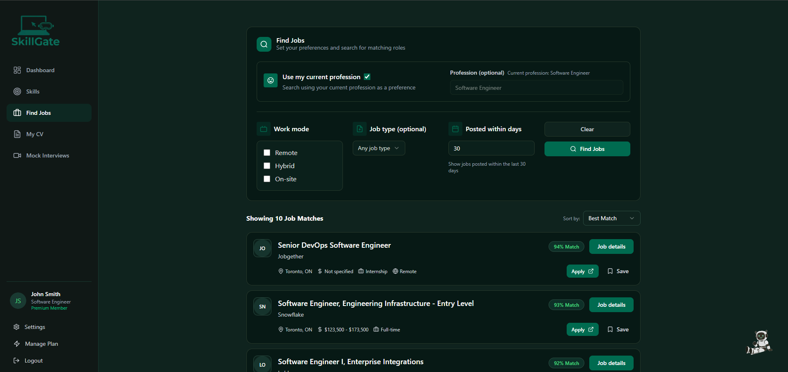The height and width of the screenshot is (372, 788).
Task: Click the 94% Match badge
Action: 566,246
